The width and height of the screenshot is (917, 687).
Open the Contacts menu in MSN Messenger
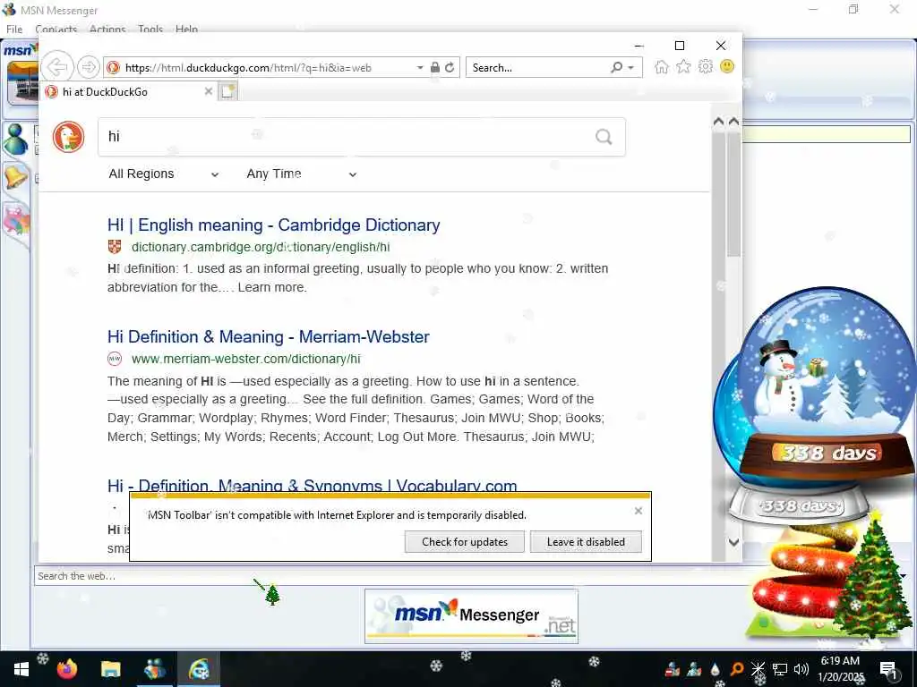pos(56,30)
